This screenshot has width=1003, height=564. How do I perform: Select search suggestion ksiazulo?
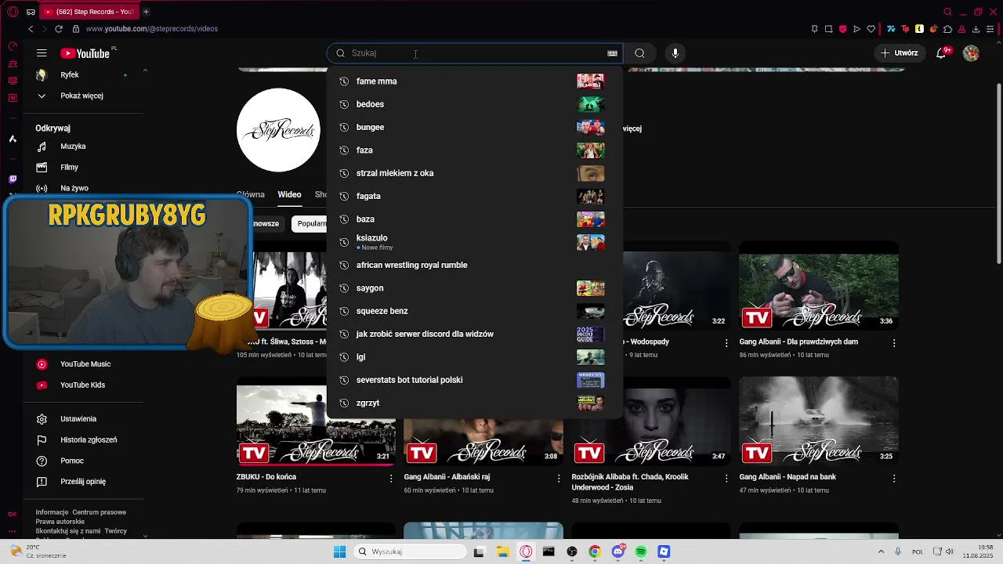[474, 242]
